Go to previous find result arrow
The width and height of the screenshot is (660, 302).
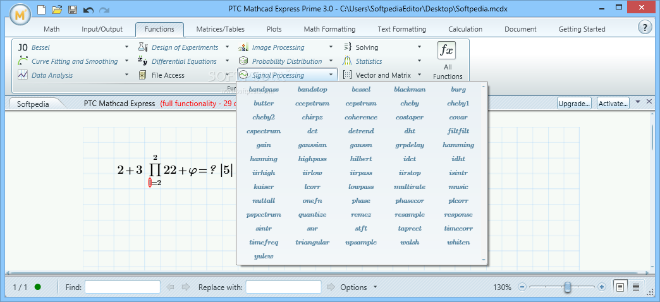click(171, 287)
